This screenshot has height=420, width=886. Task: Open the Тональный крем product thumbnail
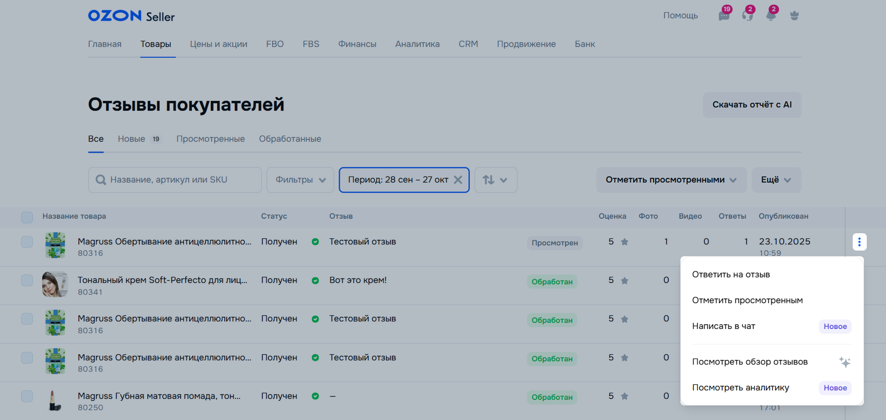coord(55,284)
